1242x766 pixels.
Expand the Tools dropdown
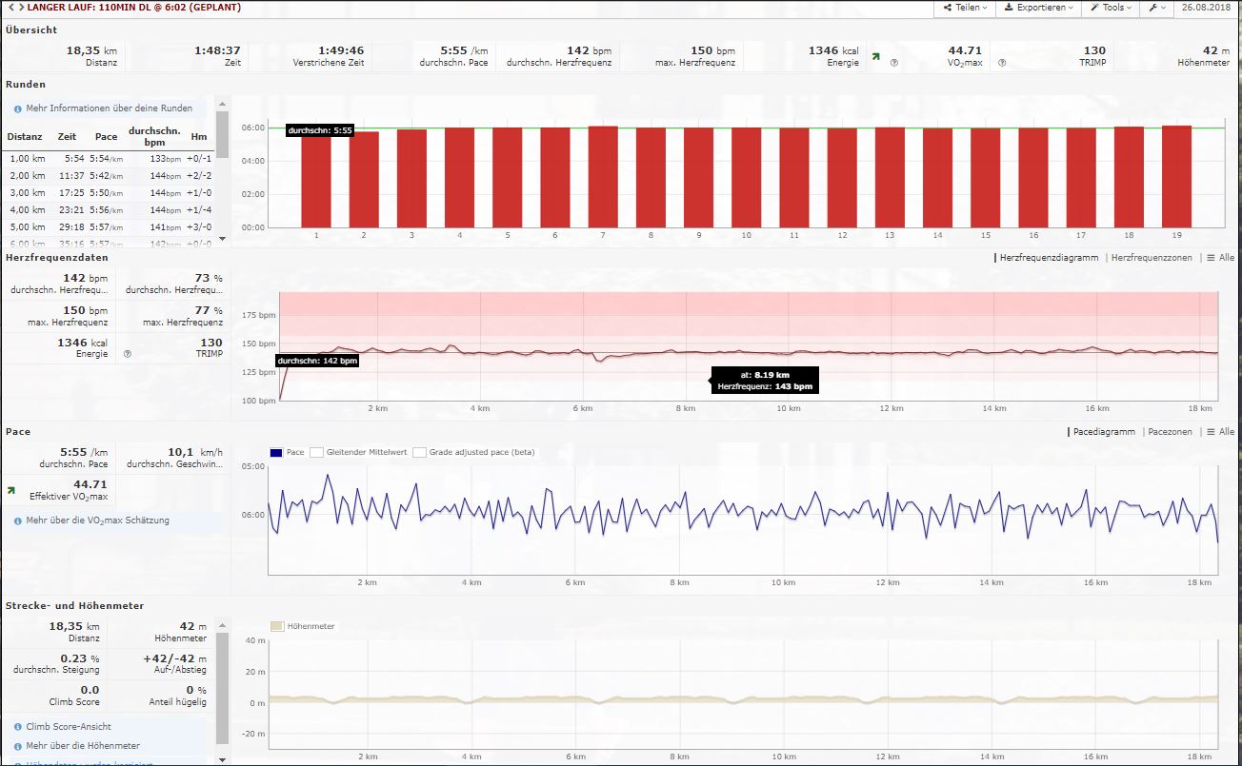(1111, 8)
